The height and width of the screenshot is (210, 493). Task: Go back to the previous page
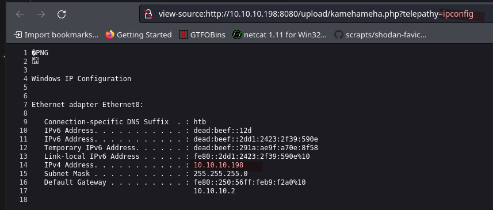(x=20, y=14)
